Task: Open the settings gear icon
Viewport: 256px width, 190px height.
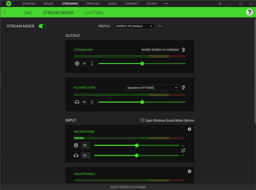Action: click(x=220, y=4)
